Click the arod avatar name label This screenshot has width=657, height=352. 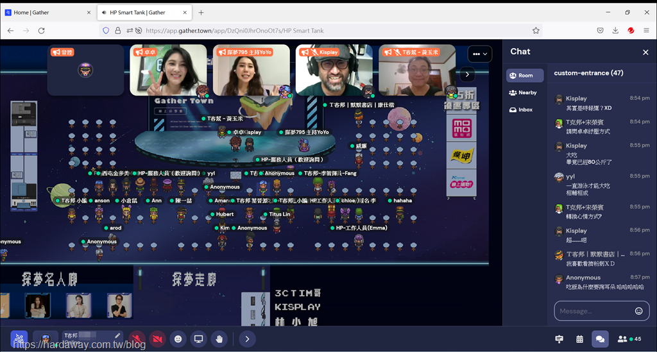[x=113, y=228]
